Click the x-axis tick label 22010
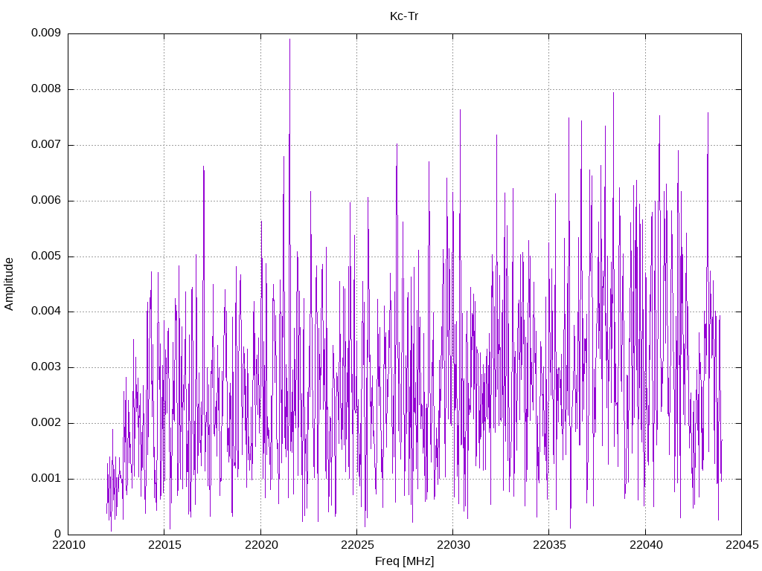 click(x=68, y=545)
